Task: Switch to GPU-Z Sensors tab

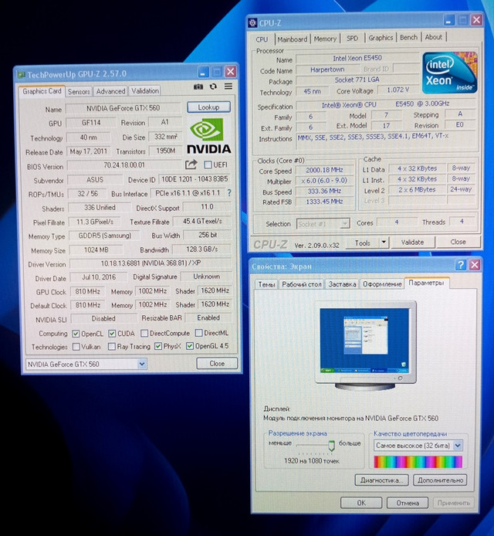Action: click(79, 92)
